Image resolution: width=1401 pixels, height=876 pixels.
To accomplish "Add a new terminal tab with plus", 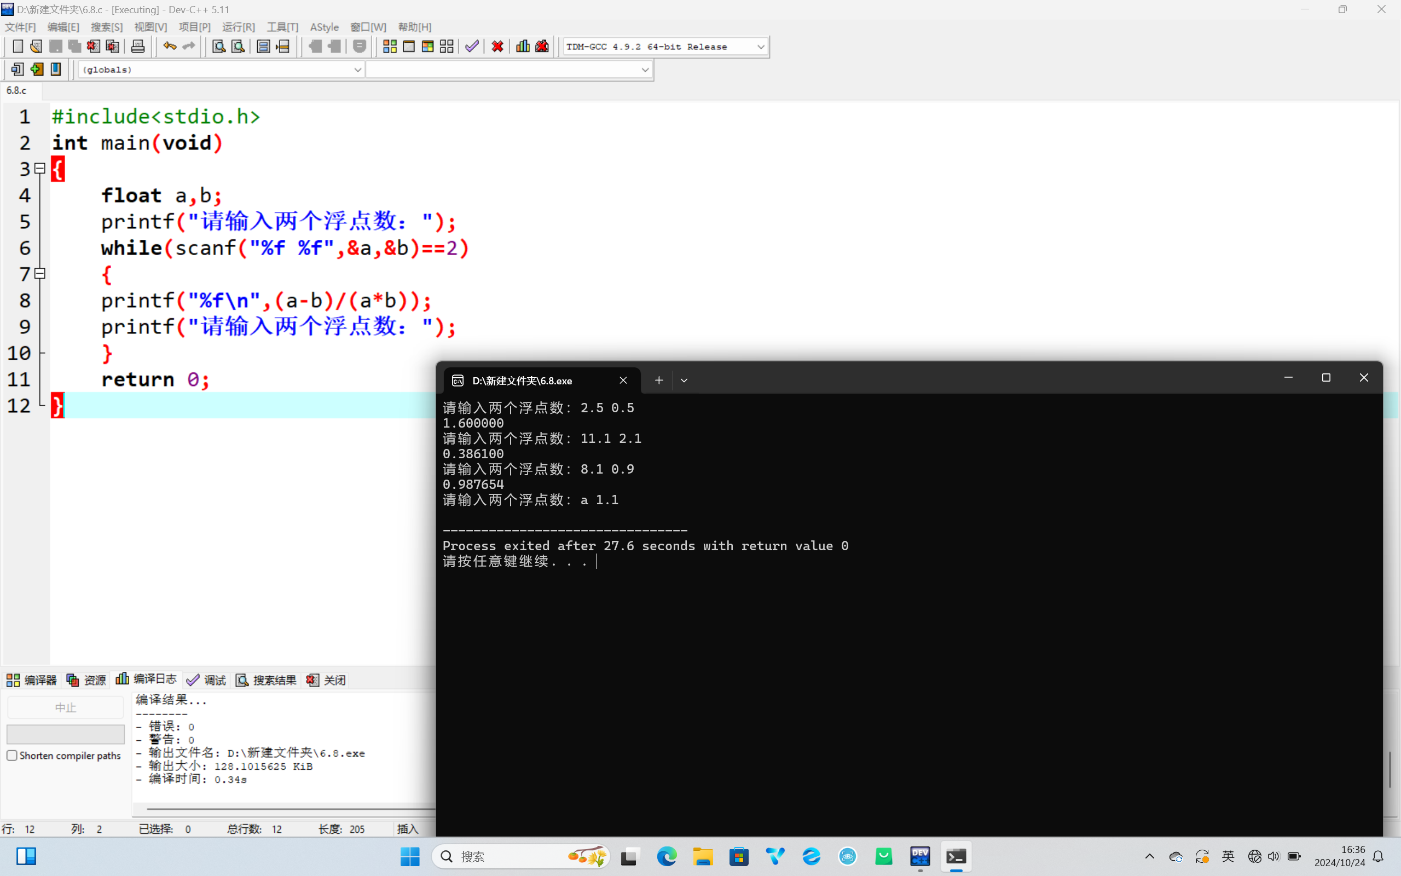I will coord(658,380).
